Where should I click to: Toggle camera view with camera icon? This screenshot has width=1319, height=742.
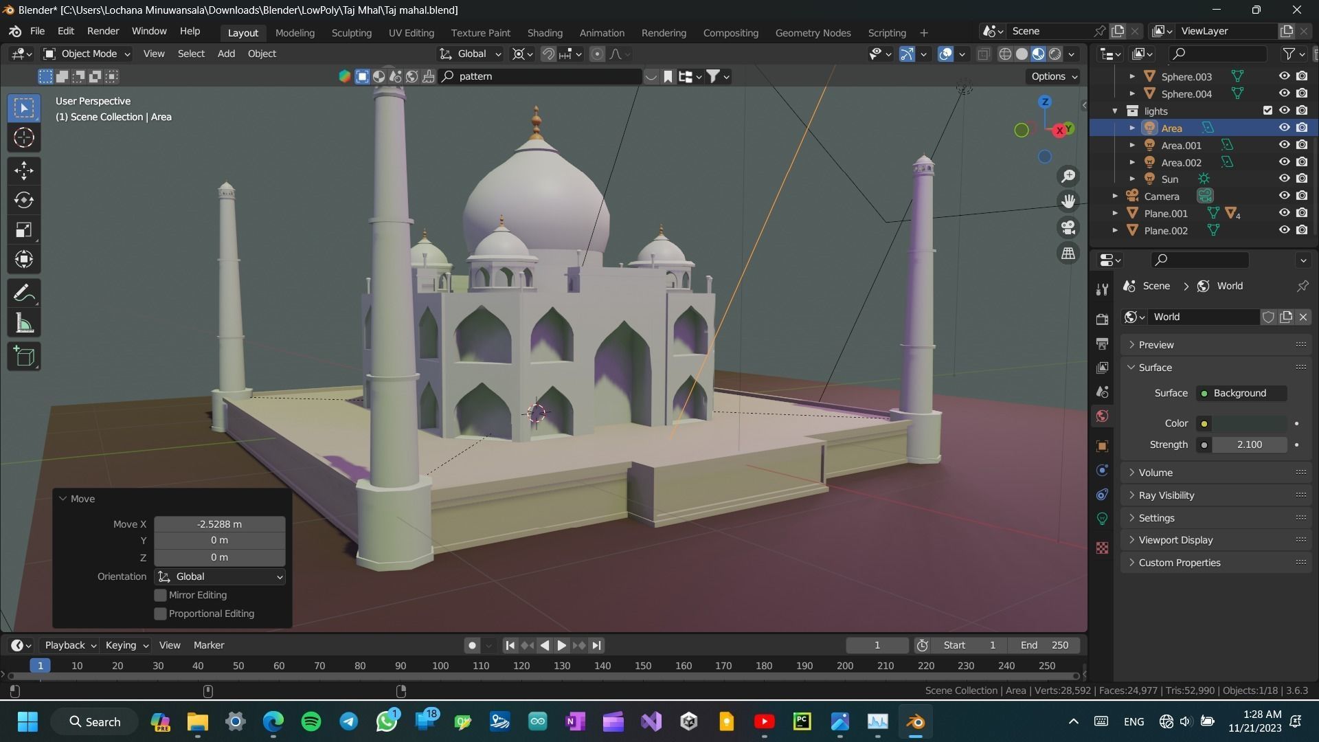click(1068, 227)
